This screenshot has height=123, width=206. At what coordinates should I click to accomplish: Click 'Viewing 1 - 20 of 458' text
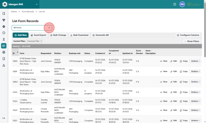pyautogui.click(x=21, y=46)
